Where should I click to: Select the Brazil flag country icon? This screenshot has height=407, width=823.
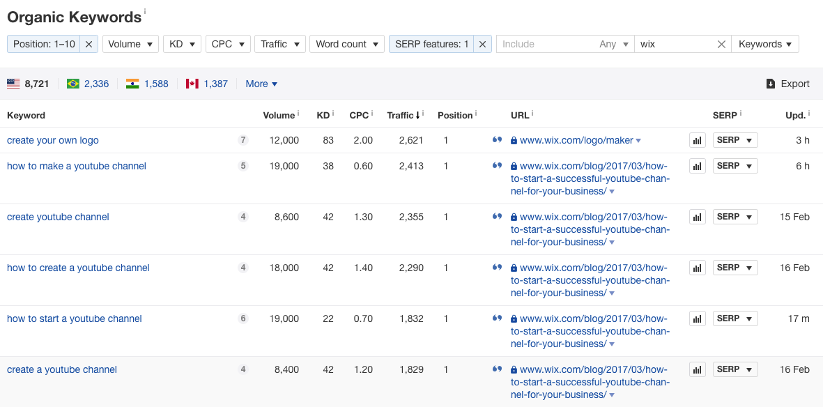tap(73, 84)
